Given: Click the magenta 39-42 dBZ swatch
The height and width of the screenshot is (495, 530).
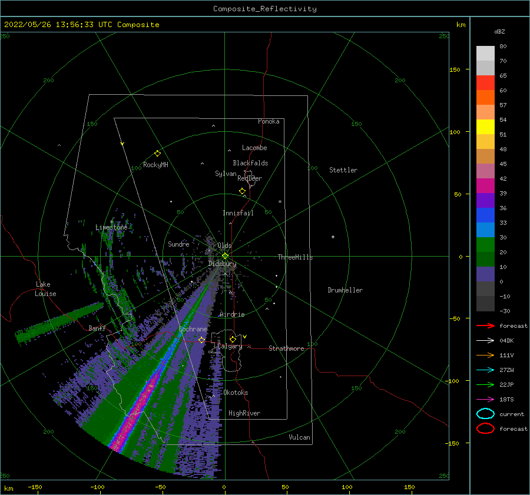Looking at the screenshot, I should pos(485,186).
